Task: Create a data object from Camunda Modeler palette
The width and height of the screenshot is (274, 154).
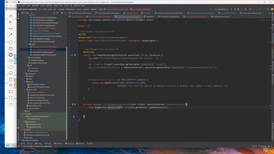Action: pyautogui.click(x=11, y=79)
